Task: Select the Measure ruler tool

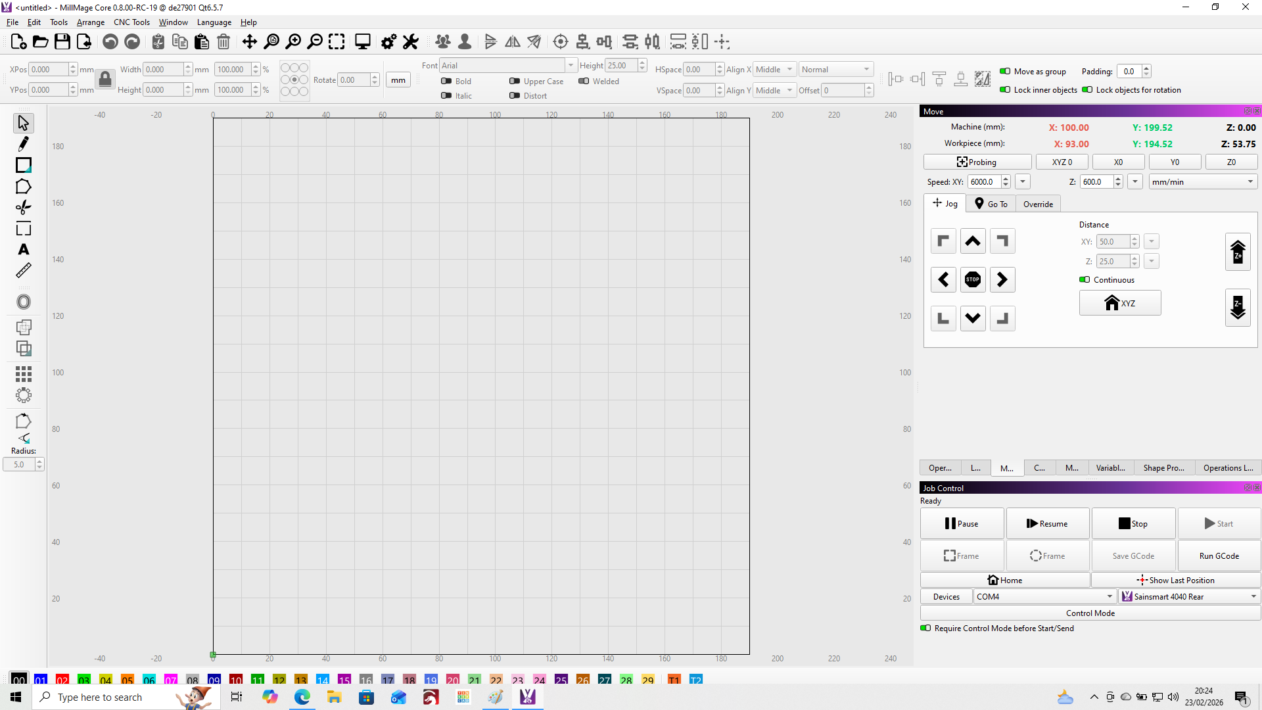Action: click(x=24, y=270)
